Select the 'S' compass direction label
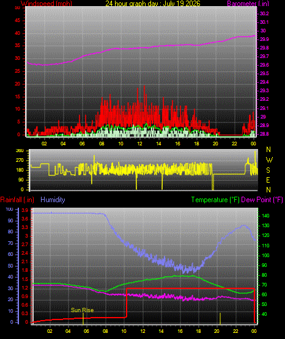This screenshot has height=339, width=285. pos(268,170)
